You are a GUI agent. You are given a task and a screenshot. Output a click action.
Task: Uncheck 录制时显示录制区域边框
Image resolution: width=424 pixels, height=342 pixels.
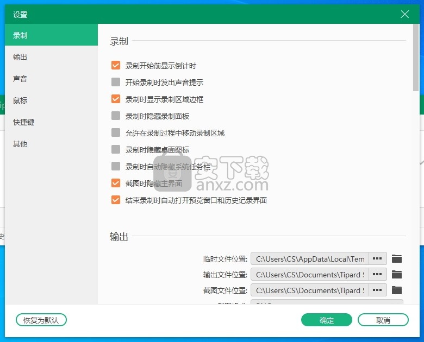(116, 99)
